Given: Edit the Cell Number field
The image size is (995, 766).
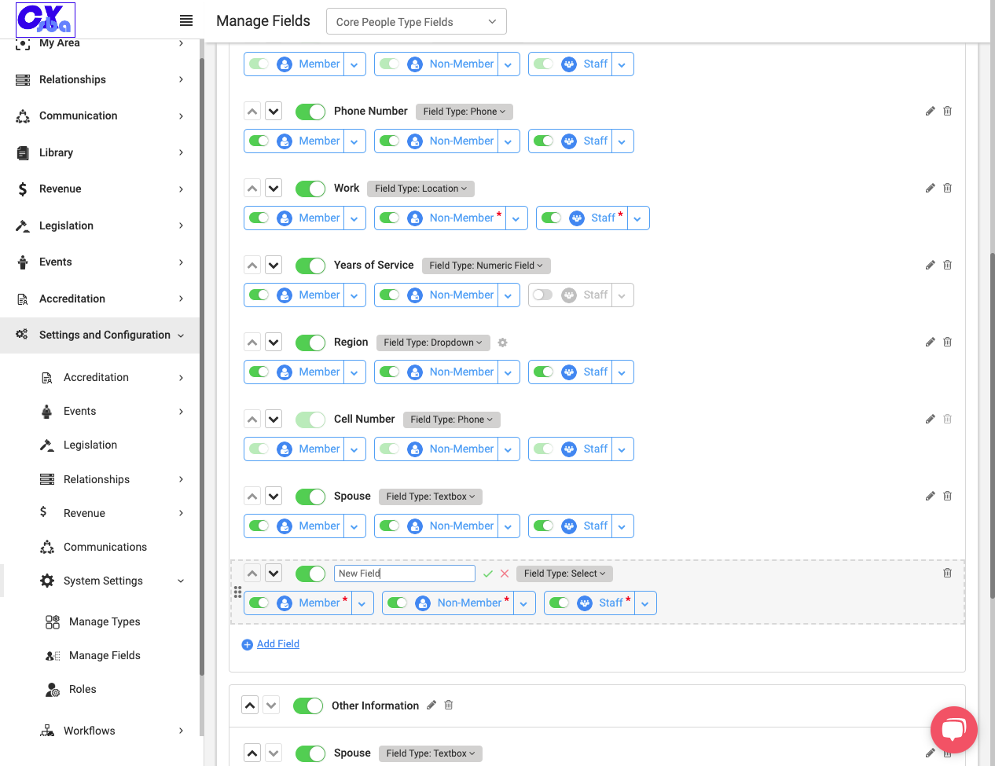Looking at the screenshot, I should click(x=930, y=419).
